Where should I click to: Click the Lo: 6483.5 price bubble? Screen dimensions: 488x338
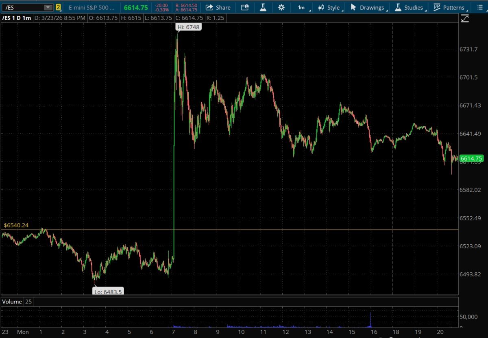(x=108, y=291)
